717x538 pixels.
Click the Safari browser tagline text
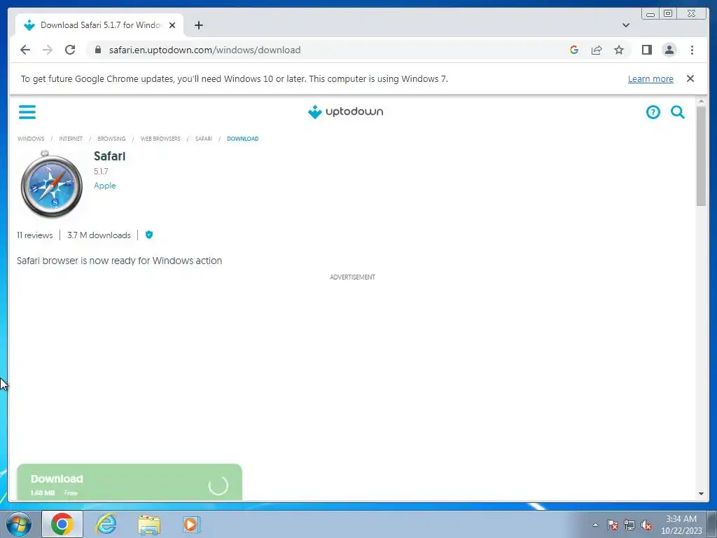(x=119, y=261)
